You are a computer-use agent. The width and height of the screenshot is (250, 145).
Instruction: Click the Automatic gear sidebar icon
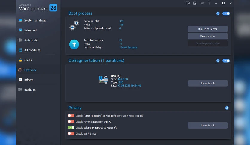20,40
